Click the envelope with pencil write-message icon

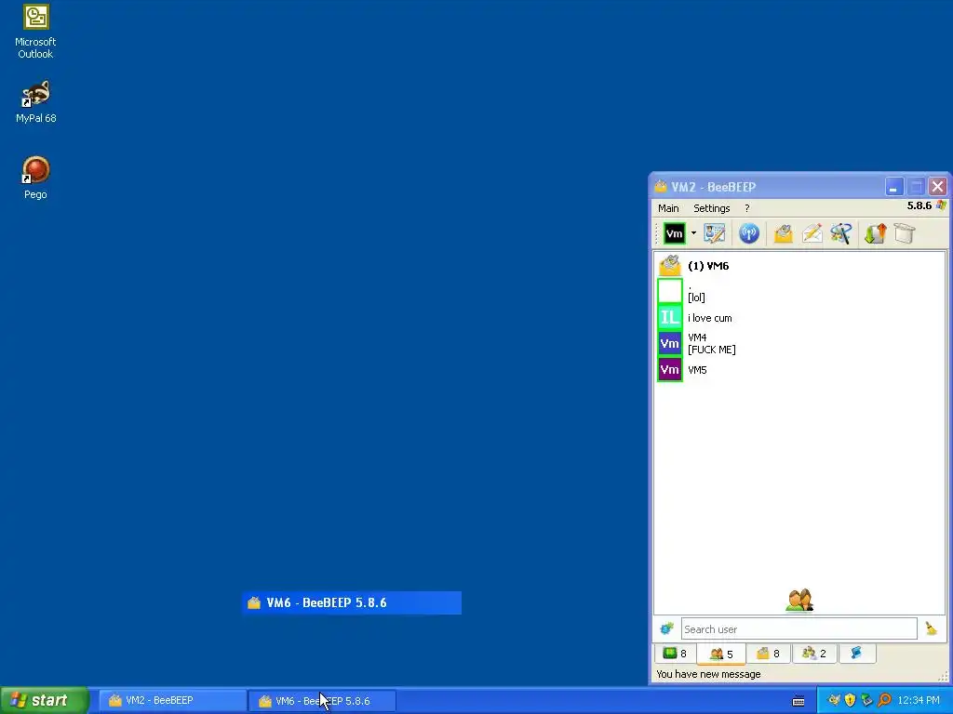point(812,233)
